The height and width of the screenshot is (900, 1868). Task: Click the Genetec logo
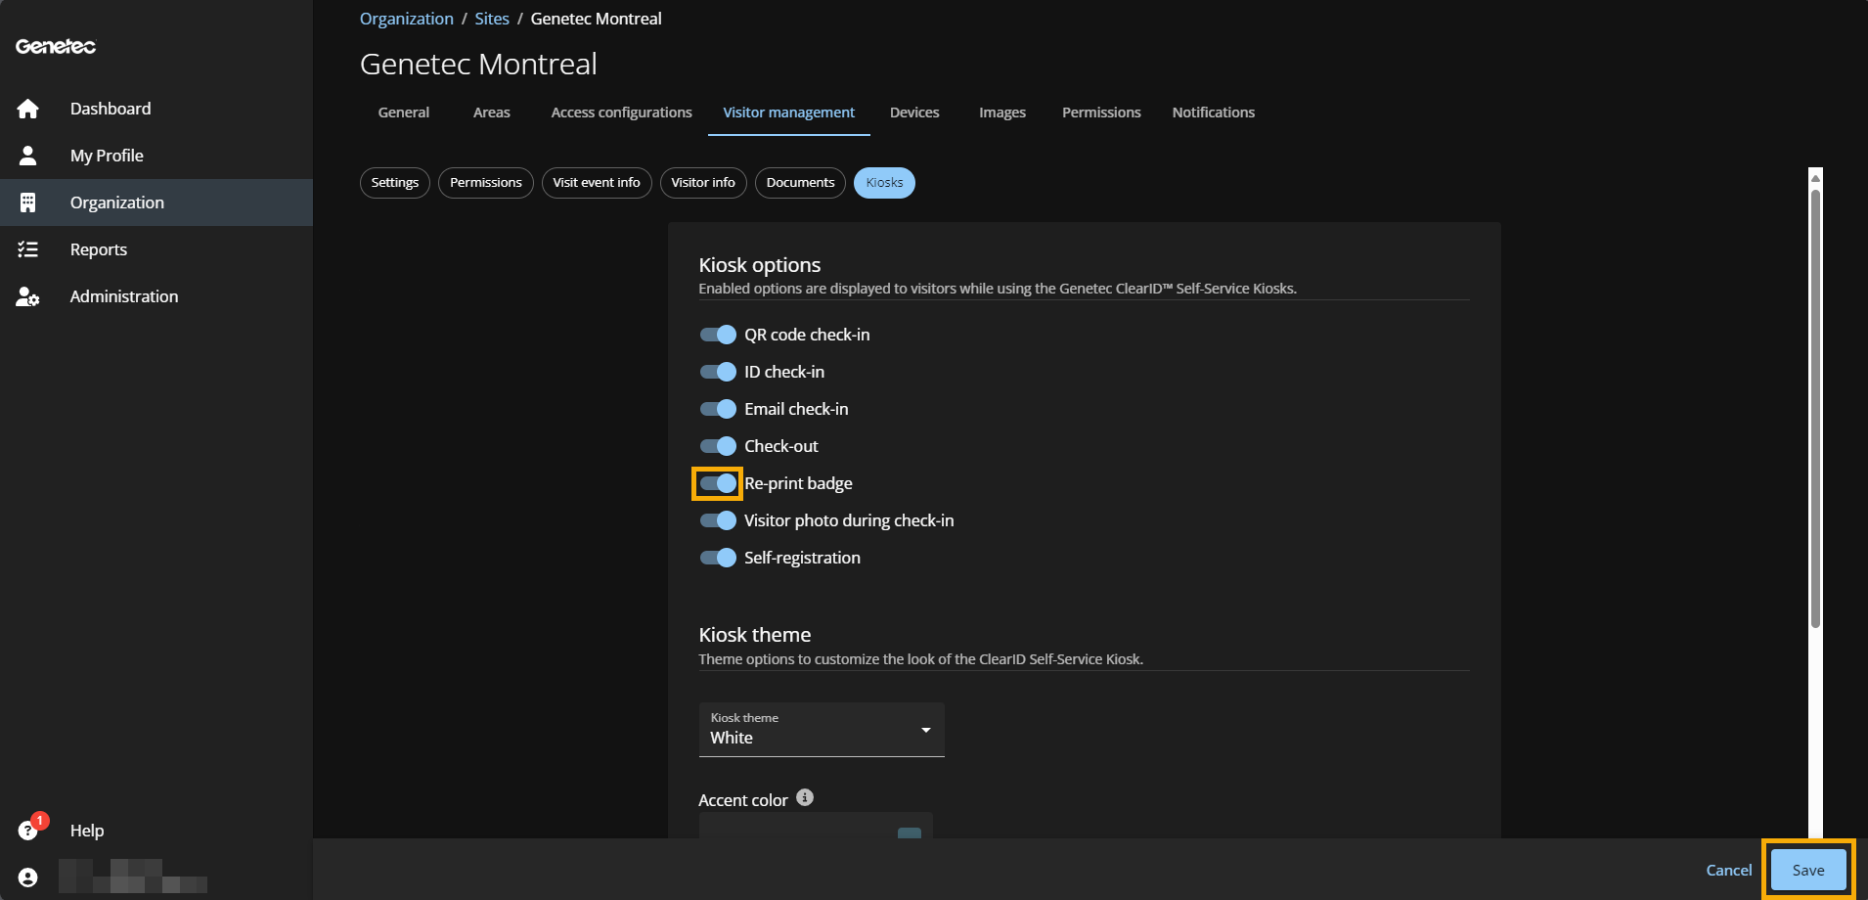coord(56,46)
